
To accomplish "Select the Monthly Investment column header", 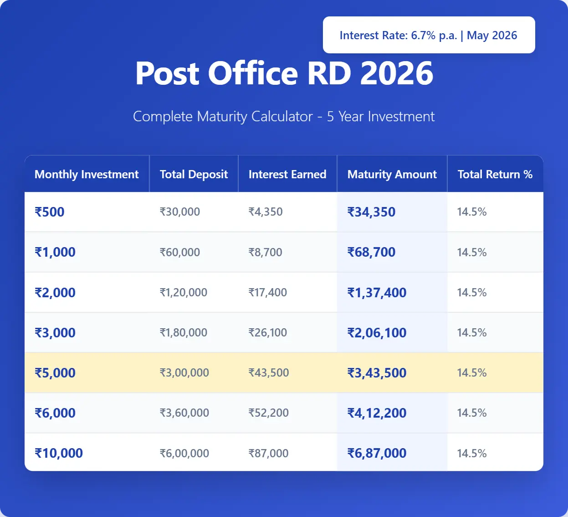I will point(87,174).
